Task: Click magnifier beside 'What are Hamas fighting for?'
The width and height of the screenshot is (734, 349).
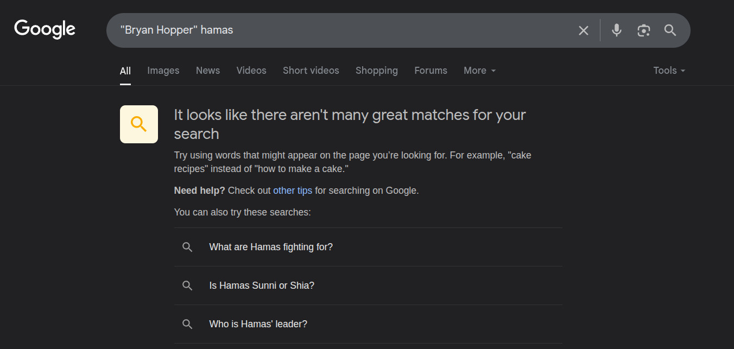Action: point(187,247)
